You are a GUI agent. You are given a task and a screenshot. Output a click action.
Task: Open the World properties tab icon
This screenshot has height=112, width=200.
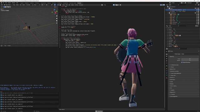pos(167,63)
